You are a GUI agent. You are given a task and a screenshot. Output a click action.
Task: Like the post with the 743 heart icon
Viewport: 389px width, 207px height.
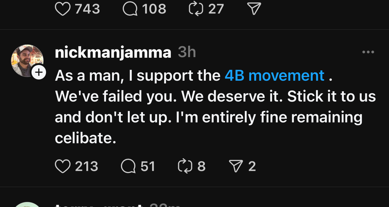click(62, 9)
